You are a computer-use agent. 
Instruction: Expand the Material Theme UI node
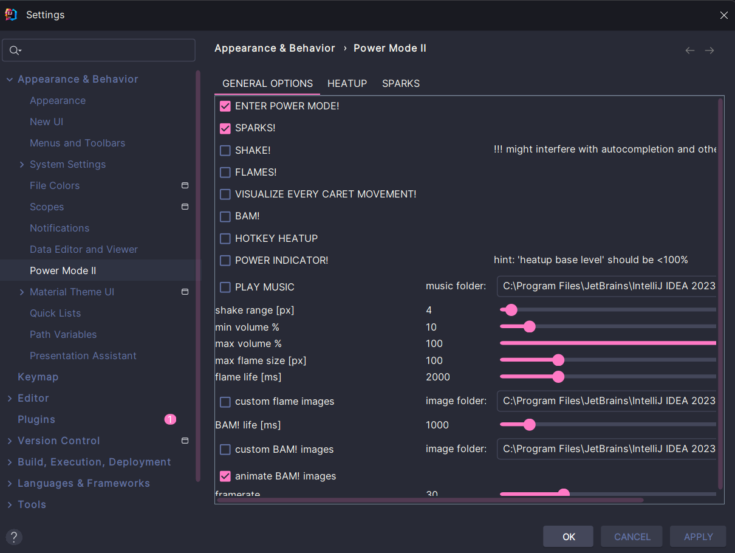pos(22,292)
